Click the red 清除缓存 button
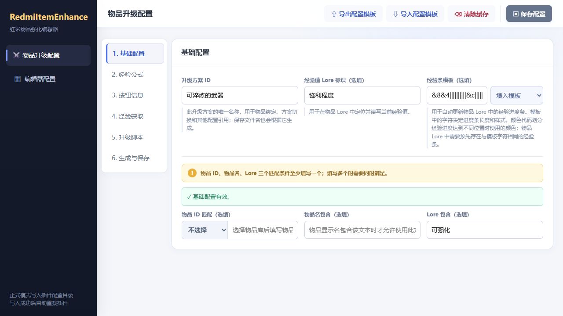 point(472,14)
